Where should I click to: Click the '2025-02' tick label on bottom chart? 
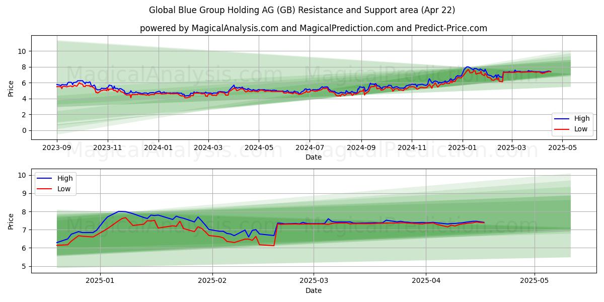click(x=212, y=281)
